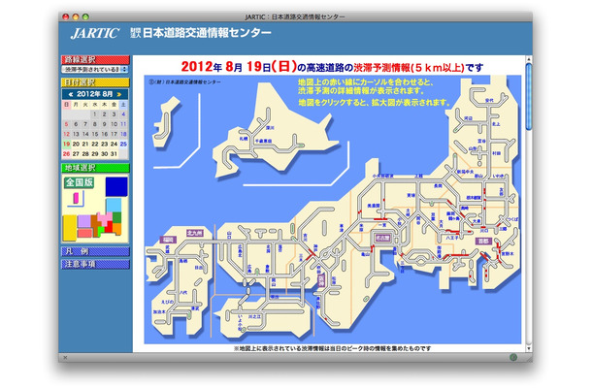Click the 札幌 label in Hokkaido
The height and width of the screenshot is (388, 592).
coord(244,139)
